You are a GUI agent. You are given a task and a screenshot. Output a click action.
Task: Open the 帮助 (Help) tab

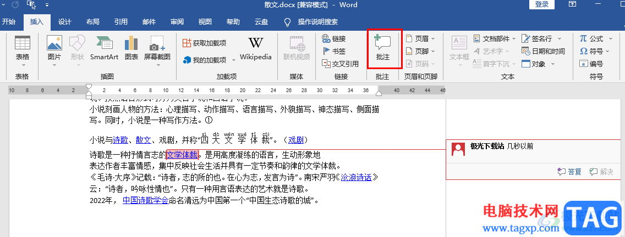point(233,22)
